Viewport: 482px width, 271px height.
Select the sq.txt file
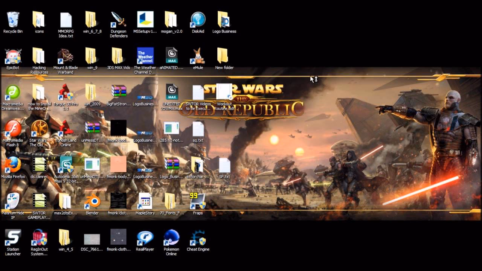coord(198,128)
